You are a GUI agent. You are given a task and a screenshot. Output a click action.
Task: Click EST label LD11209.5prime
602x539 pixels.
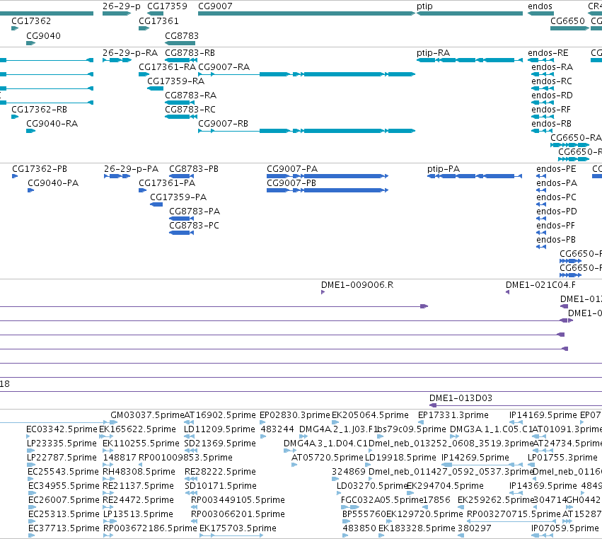[x=219, y=429]
